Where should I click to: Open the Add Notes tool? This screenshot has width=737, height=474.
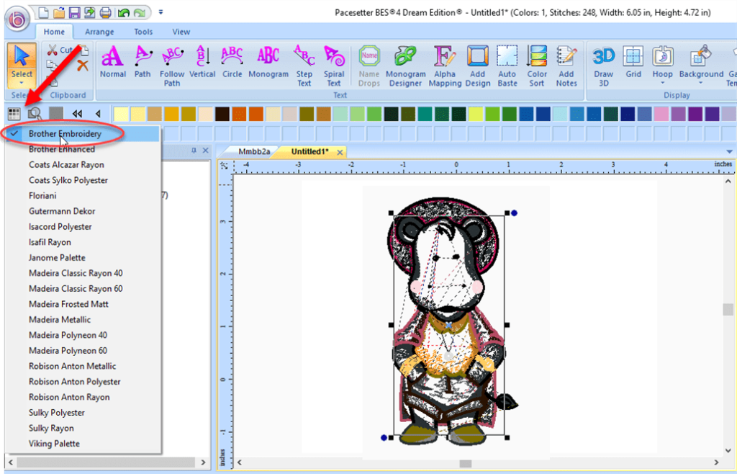566,65
